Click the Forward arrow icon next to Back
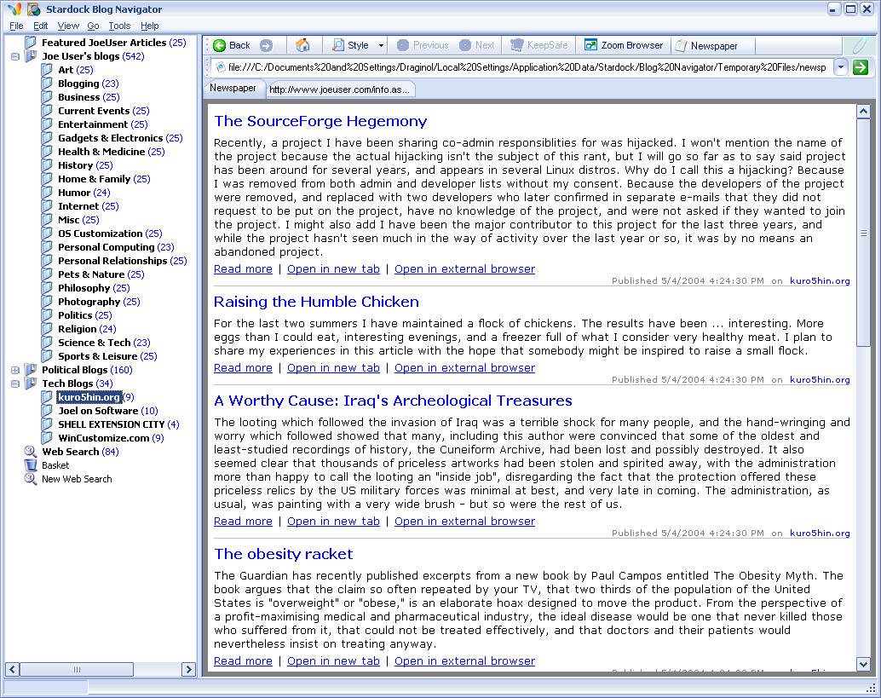 pos(267,45)
